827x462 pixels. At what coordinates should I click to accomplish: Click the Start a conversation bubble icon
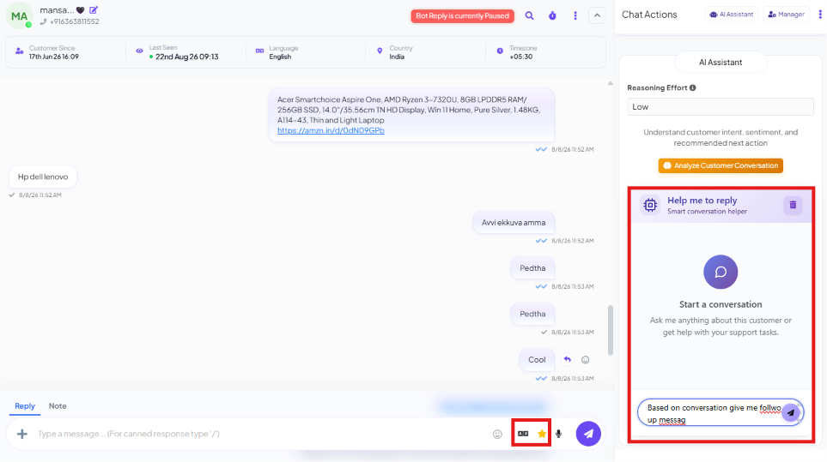(x=721, y=272)
